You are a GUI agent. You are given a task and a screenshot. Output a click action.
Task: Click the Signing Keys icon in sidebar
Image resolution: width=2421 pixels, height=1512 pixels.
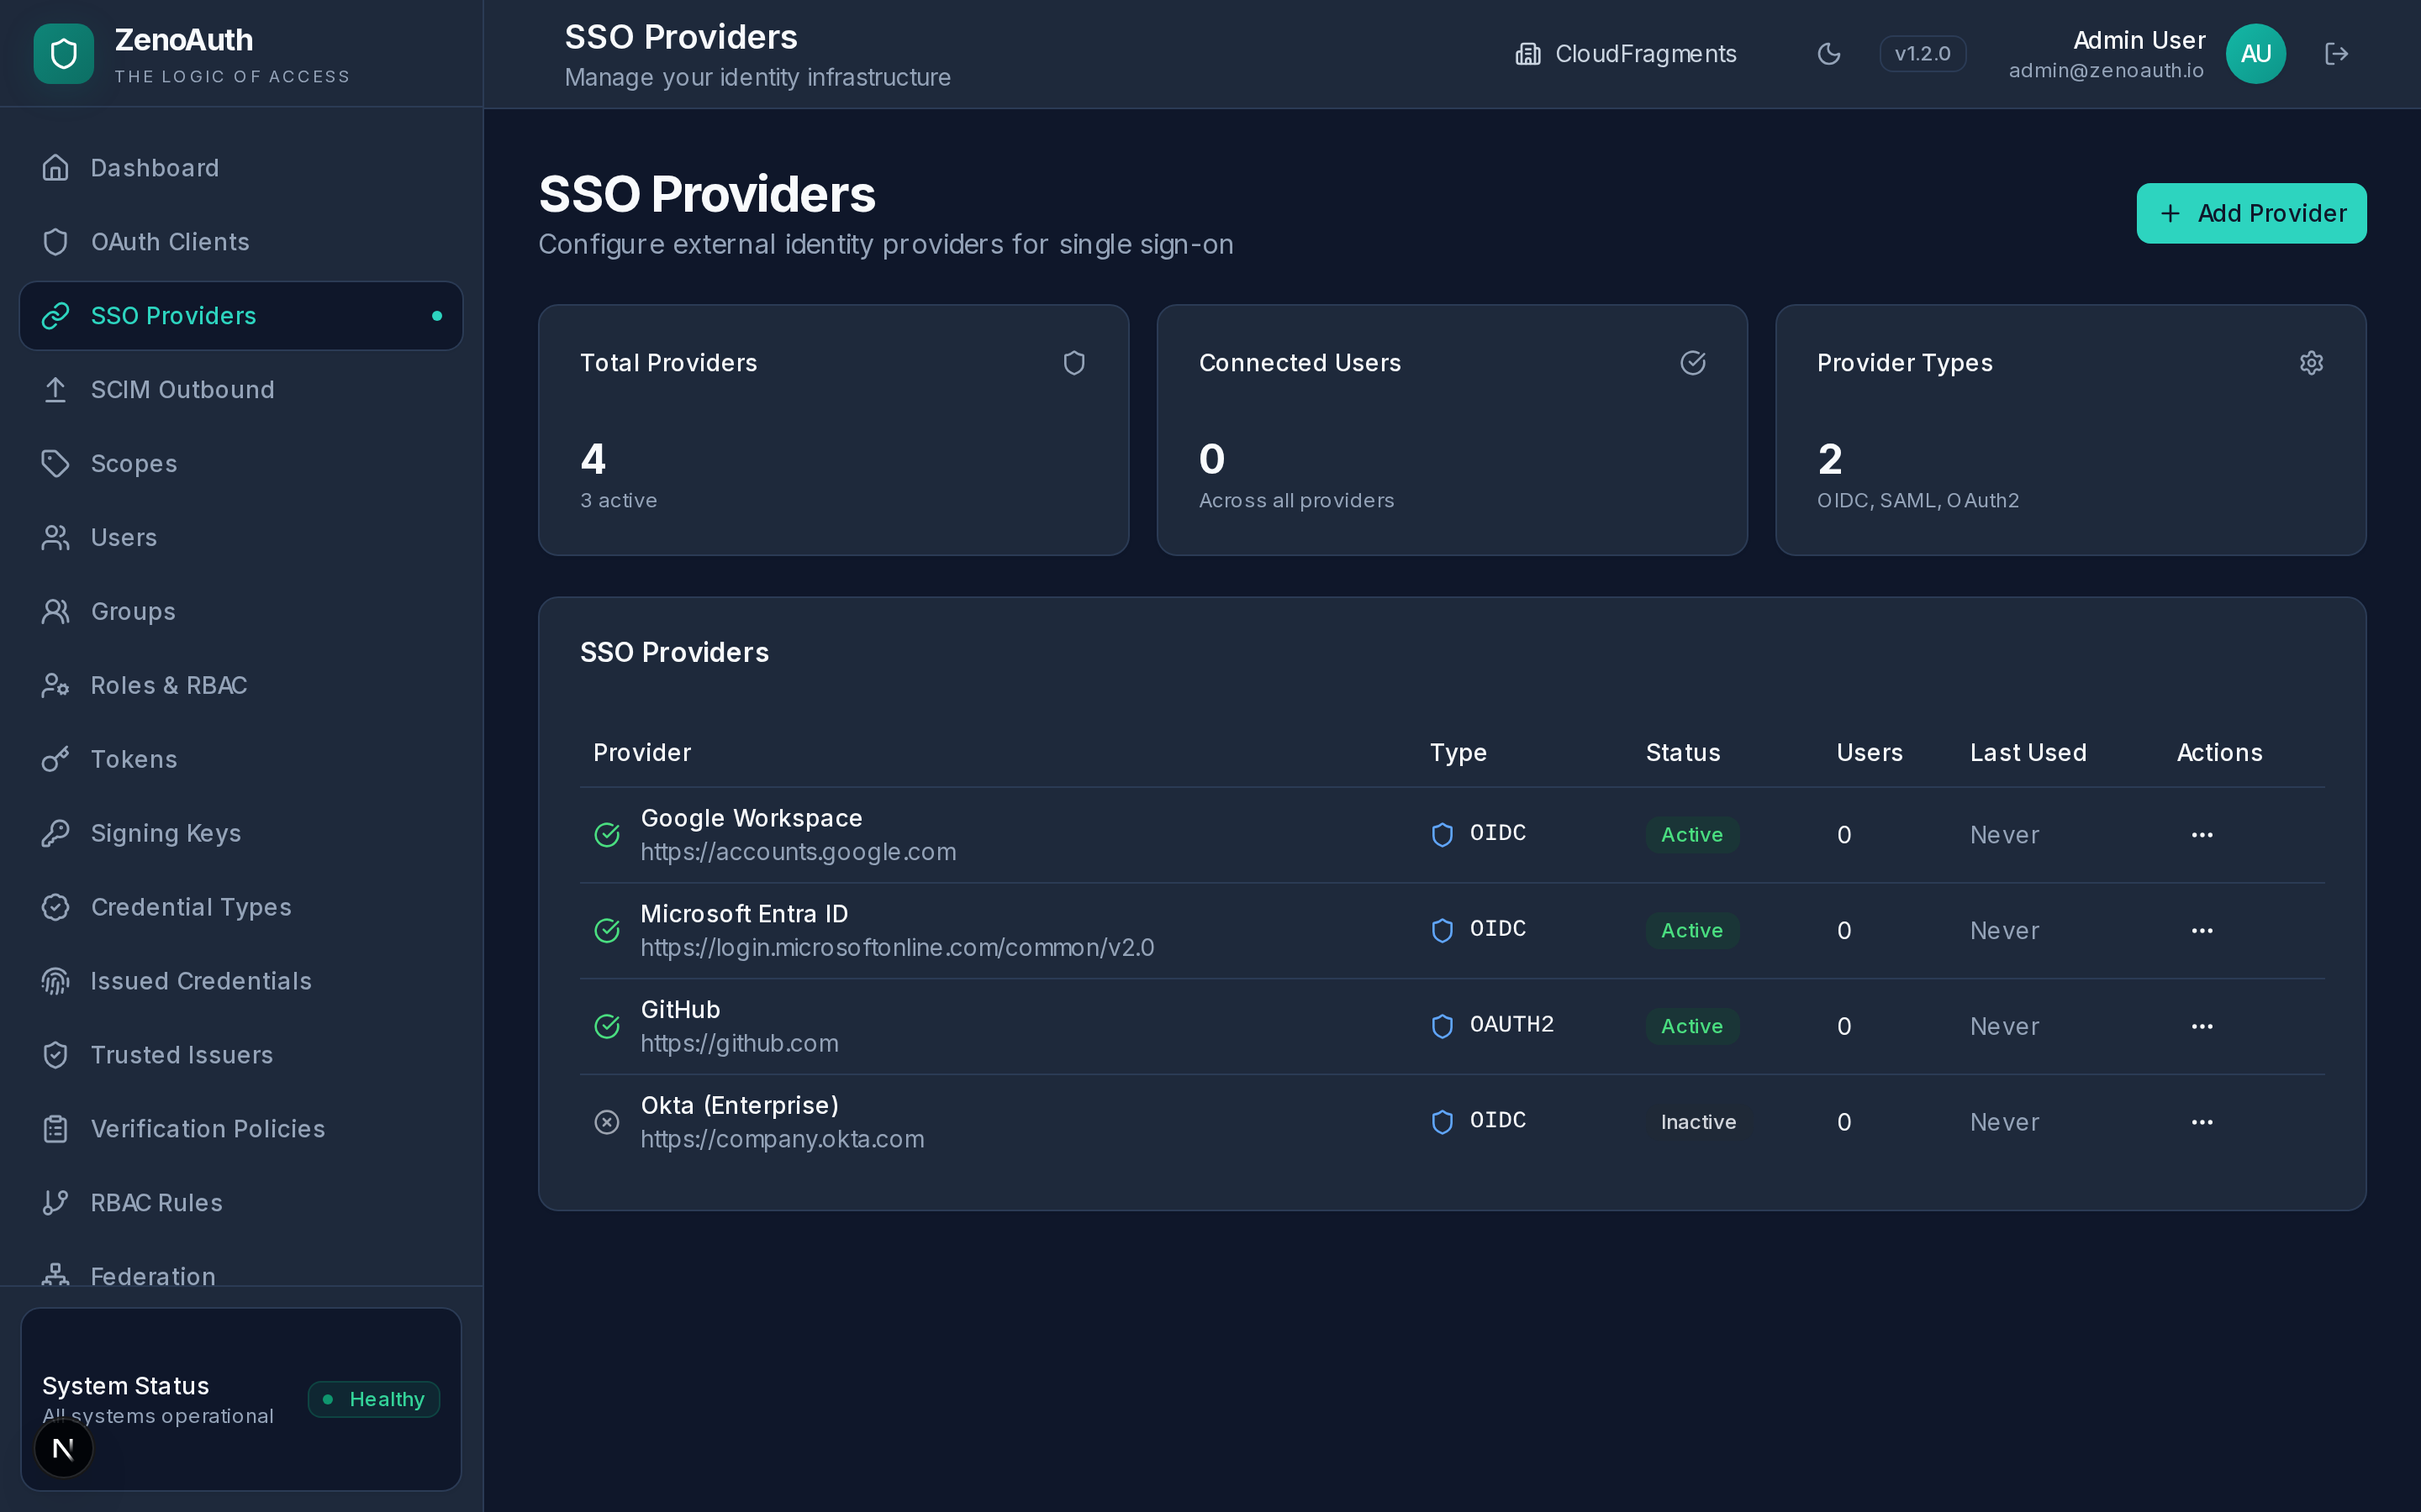pyautogui.click(x=55, y=832)
